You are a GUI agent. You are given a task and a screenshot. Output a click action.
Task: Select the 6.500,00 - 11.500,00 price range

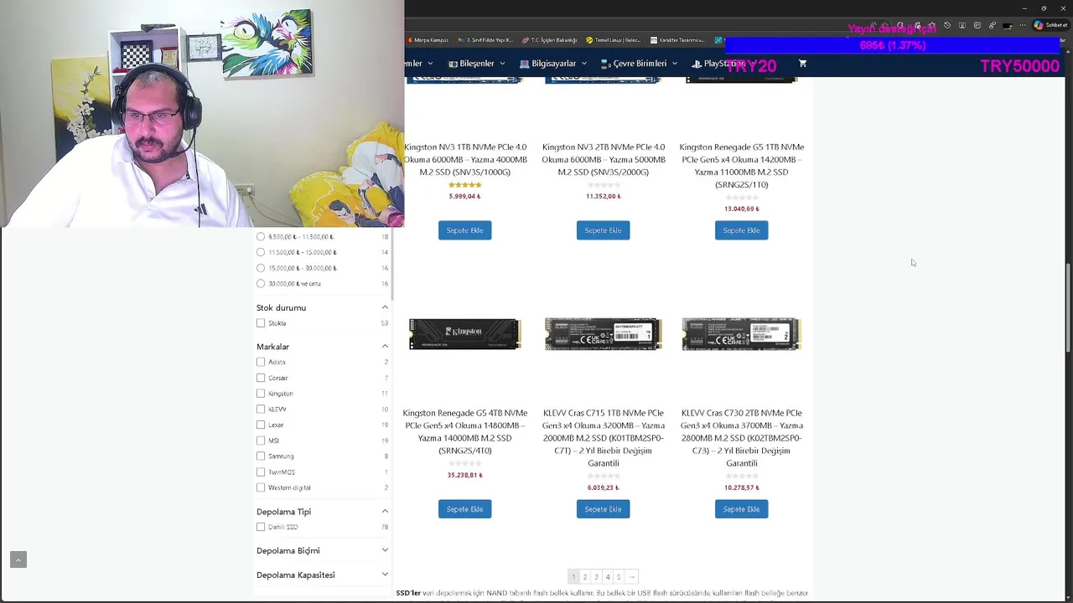[261, 237]
